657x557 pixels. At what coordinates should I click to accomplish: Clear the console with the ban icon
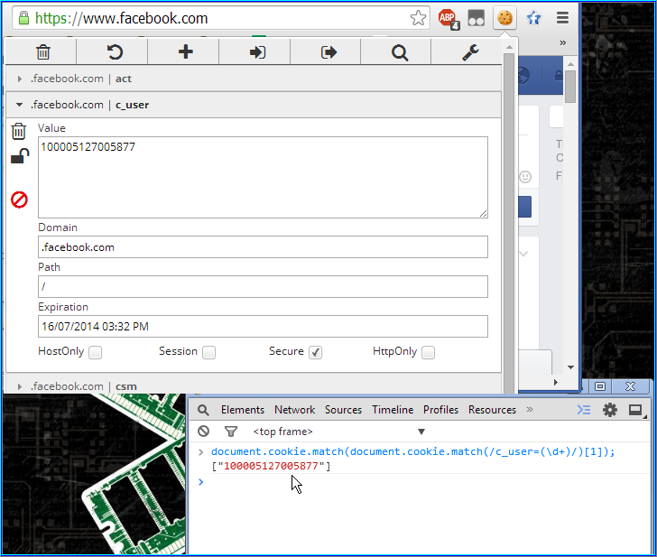tap(204, 431)
